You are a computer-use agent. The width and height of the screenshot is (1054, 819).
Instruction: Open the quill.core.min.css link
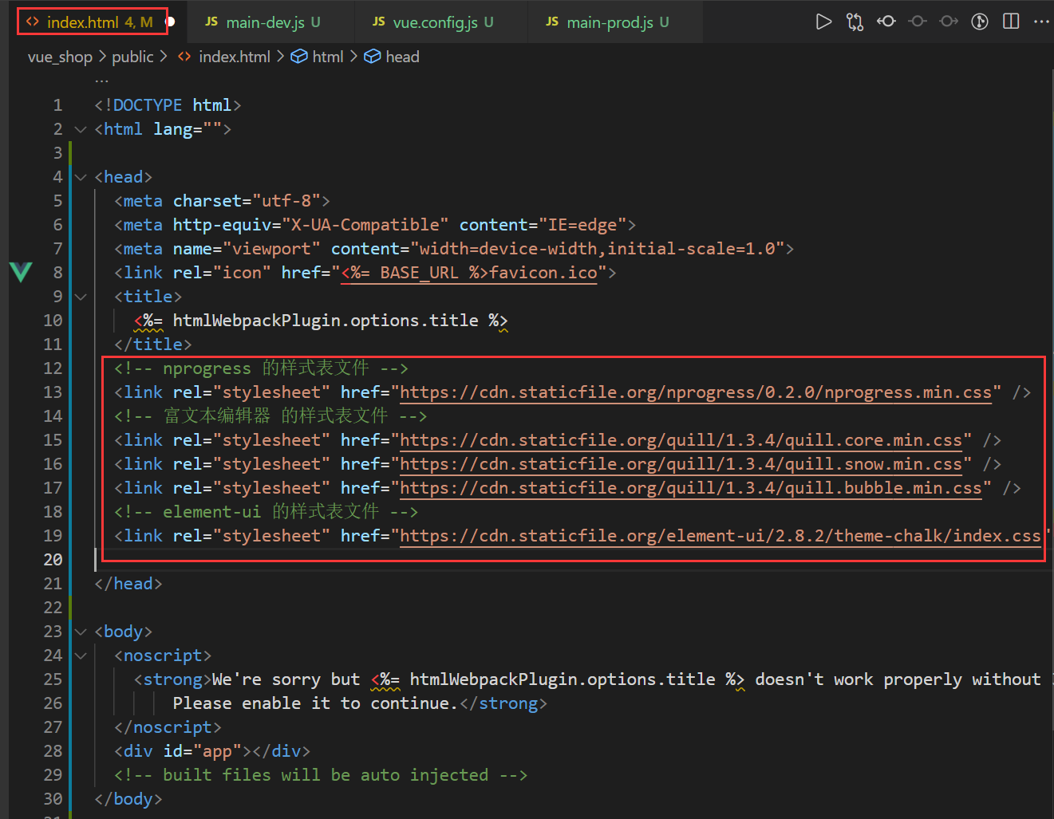[x=681, y=440]
